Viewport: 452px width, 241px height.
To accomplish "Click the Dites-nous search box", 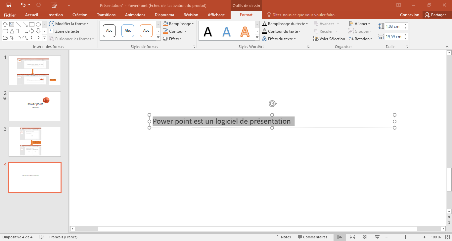I will [x=301, y=15].
